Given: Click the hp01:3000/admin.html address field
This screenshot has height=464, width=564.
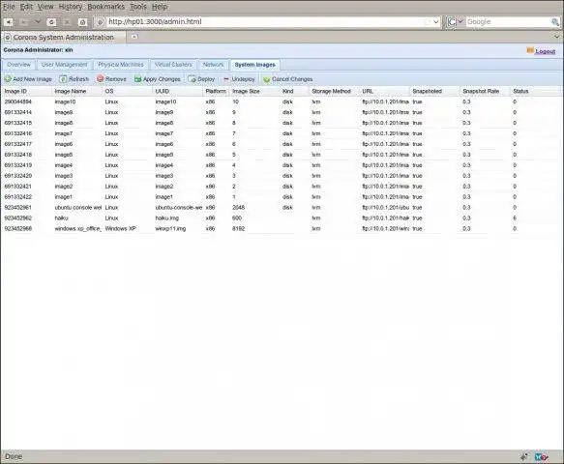Looking at the screenshot, I should (266, 22).
